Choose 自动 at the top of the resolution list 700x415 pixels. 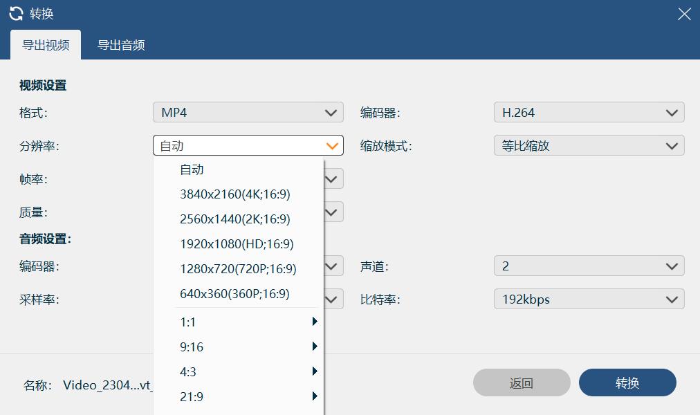(192, 169)
